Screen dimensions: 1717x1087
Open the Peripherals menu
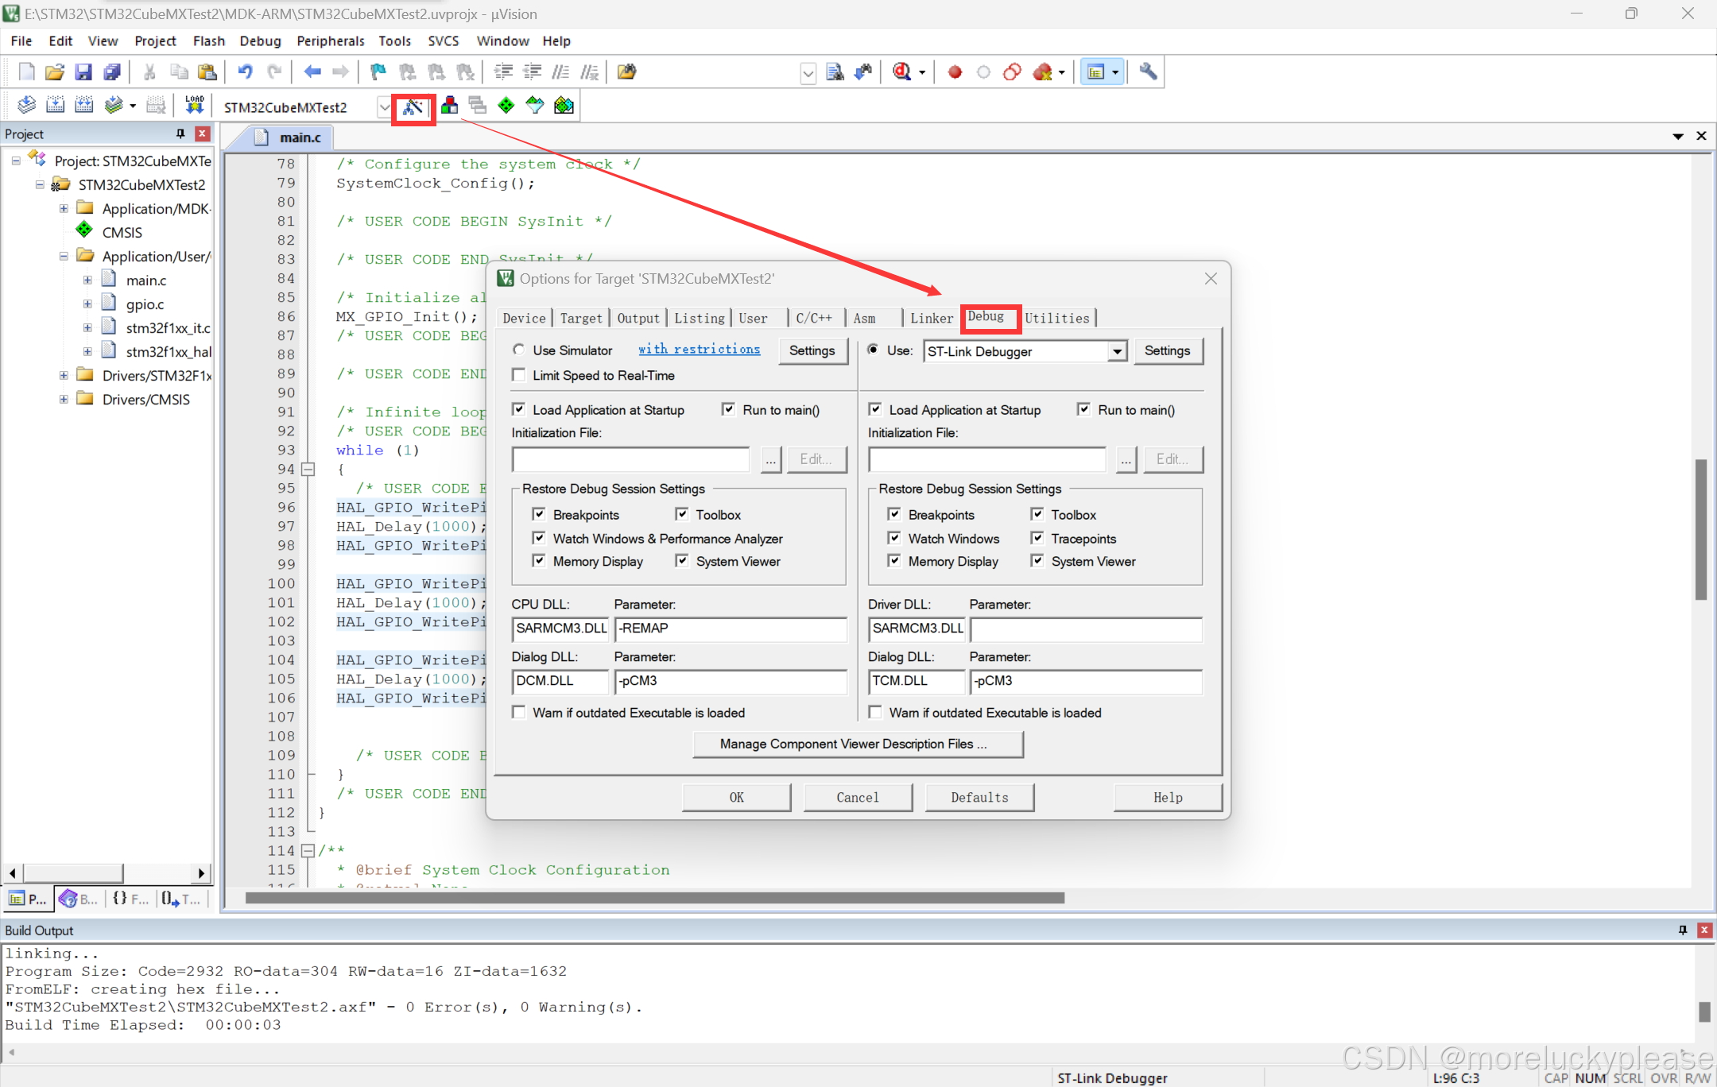[330, 41]
